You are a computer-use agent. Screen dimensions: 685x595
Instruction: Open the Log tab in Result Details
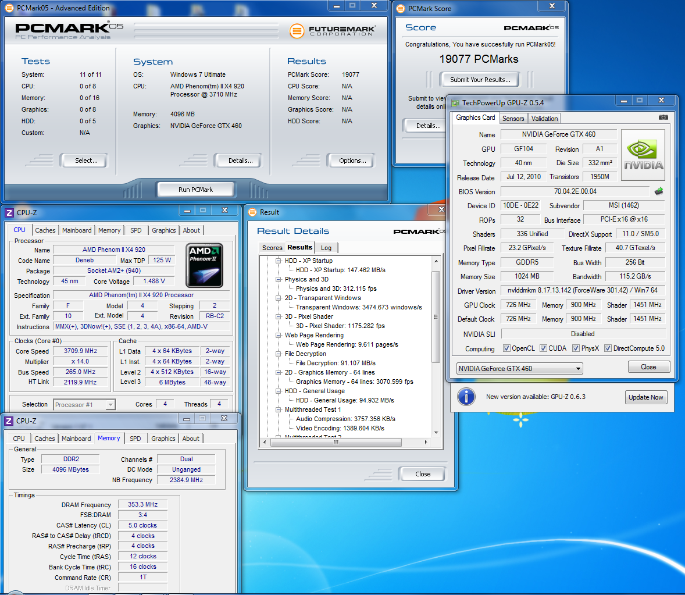pos(326,248)
